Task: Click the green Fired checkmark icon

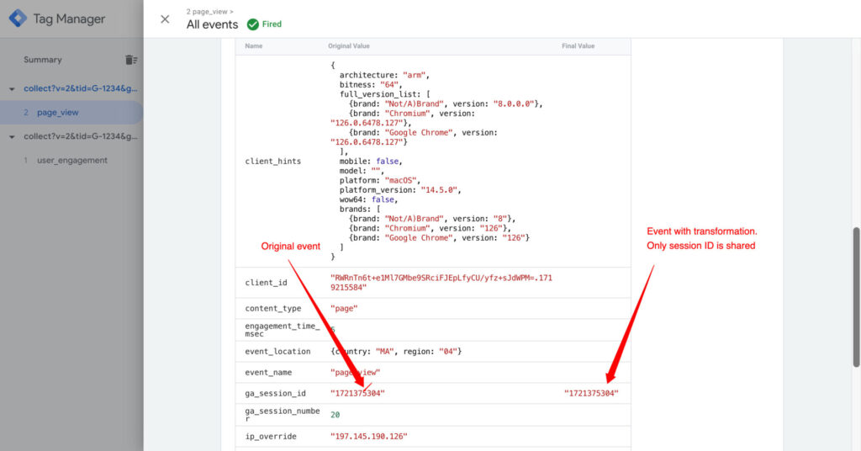Action: tap(253, 24)
